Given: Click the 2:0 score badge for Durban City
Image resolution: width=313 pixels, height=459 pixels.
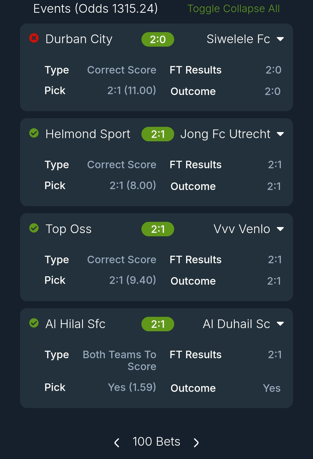Looking at the screenshot, I should [x=158, y=39].
